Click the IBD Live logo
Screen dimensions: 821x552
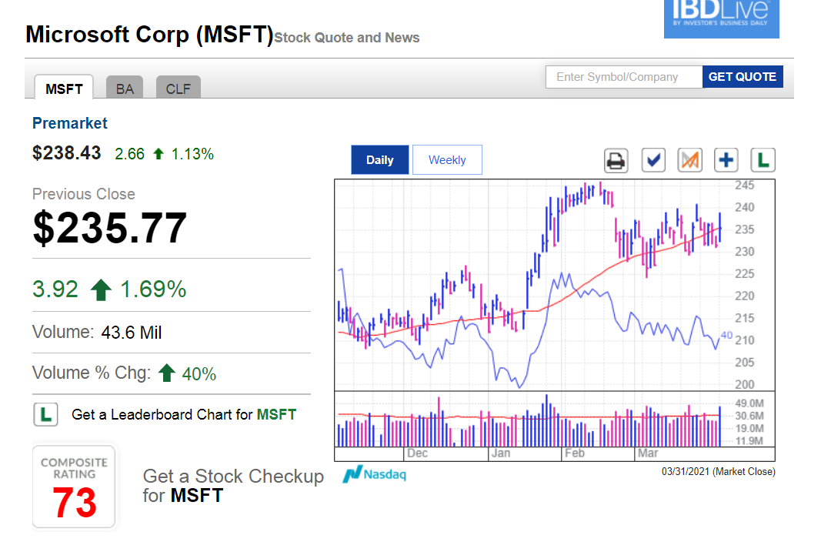pos(721,17)
